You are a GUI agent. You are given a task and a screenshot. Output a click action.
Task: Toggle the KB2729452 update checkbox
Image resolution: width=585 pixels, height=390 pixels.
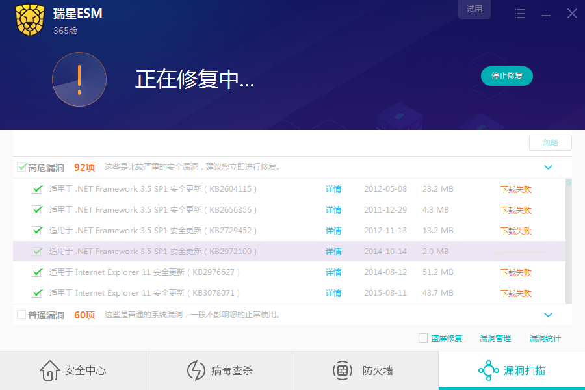[37, 231]
